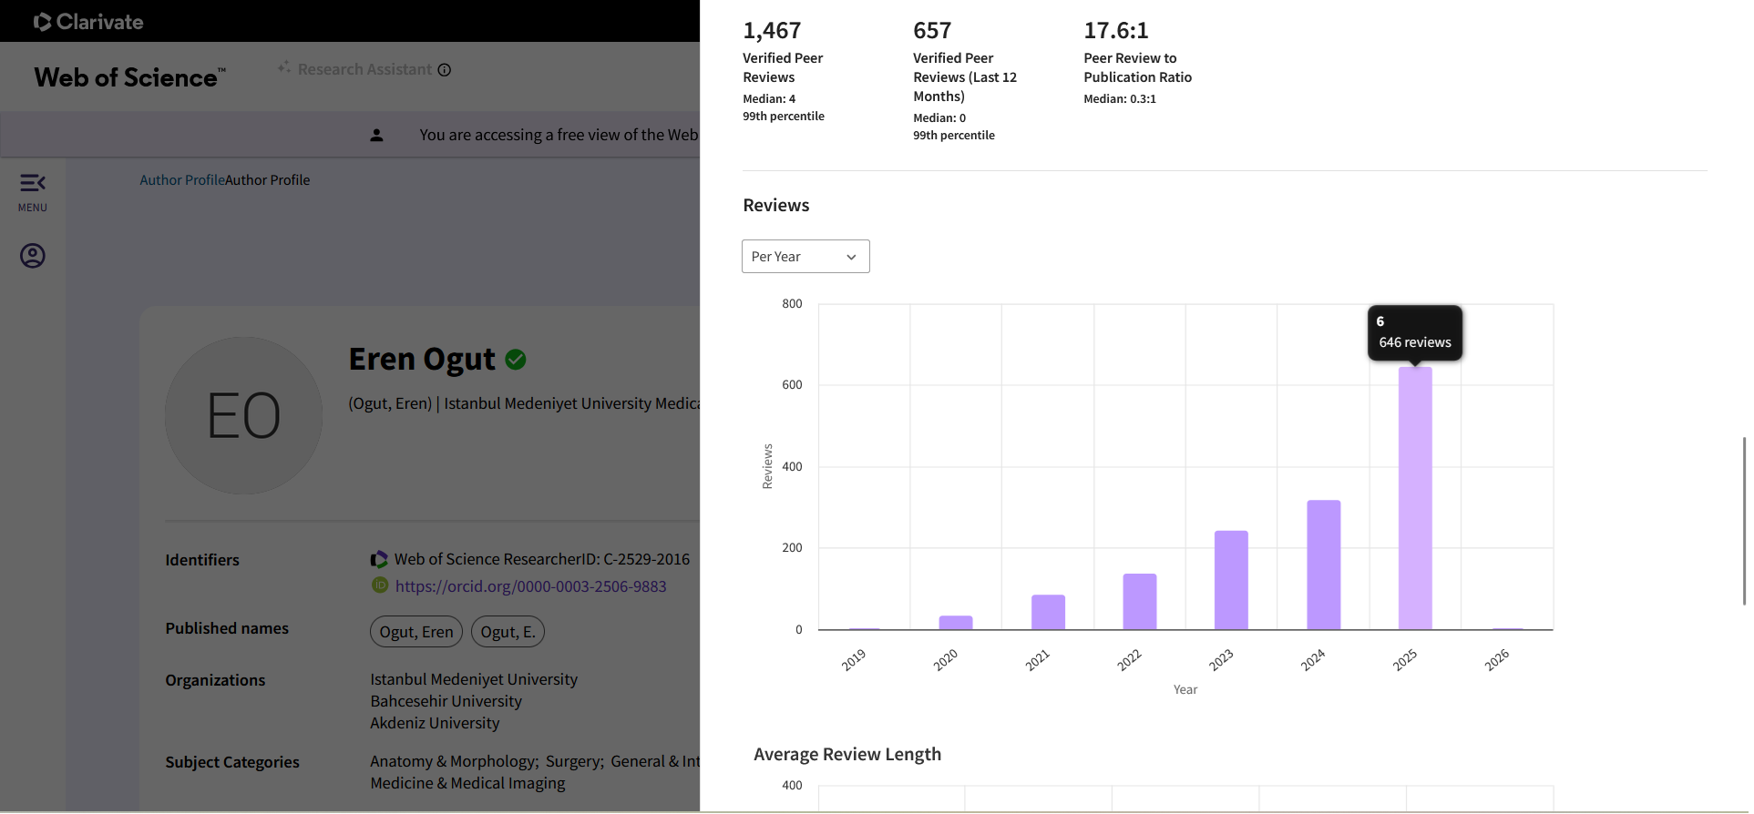Screen dimensions: 1754x814
Task: Open the ORCID profile link
Action: [x=530, y=586]
